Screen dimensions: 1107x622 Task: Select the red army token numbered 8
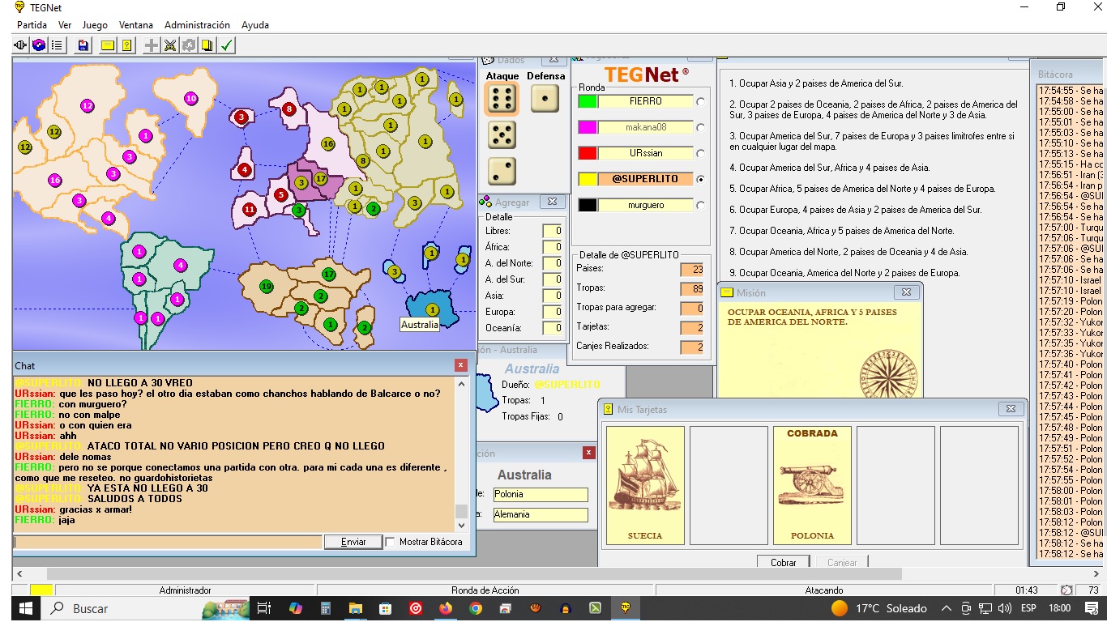289,109
